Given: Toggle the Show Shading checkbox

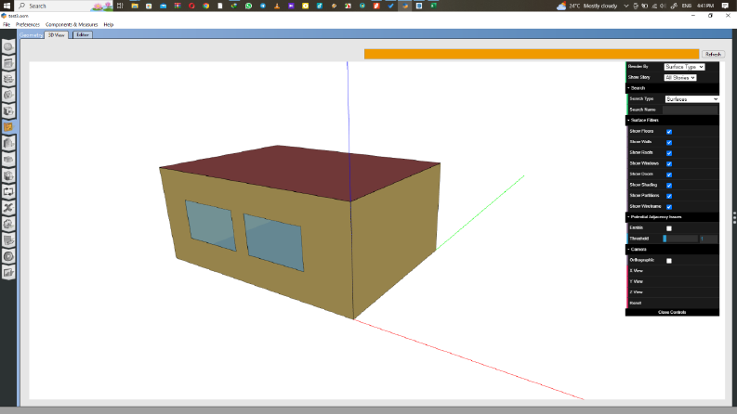Looking at the screenshot, I should 669,186.
